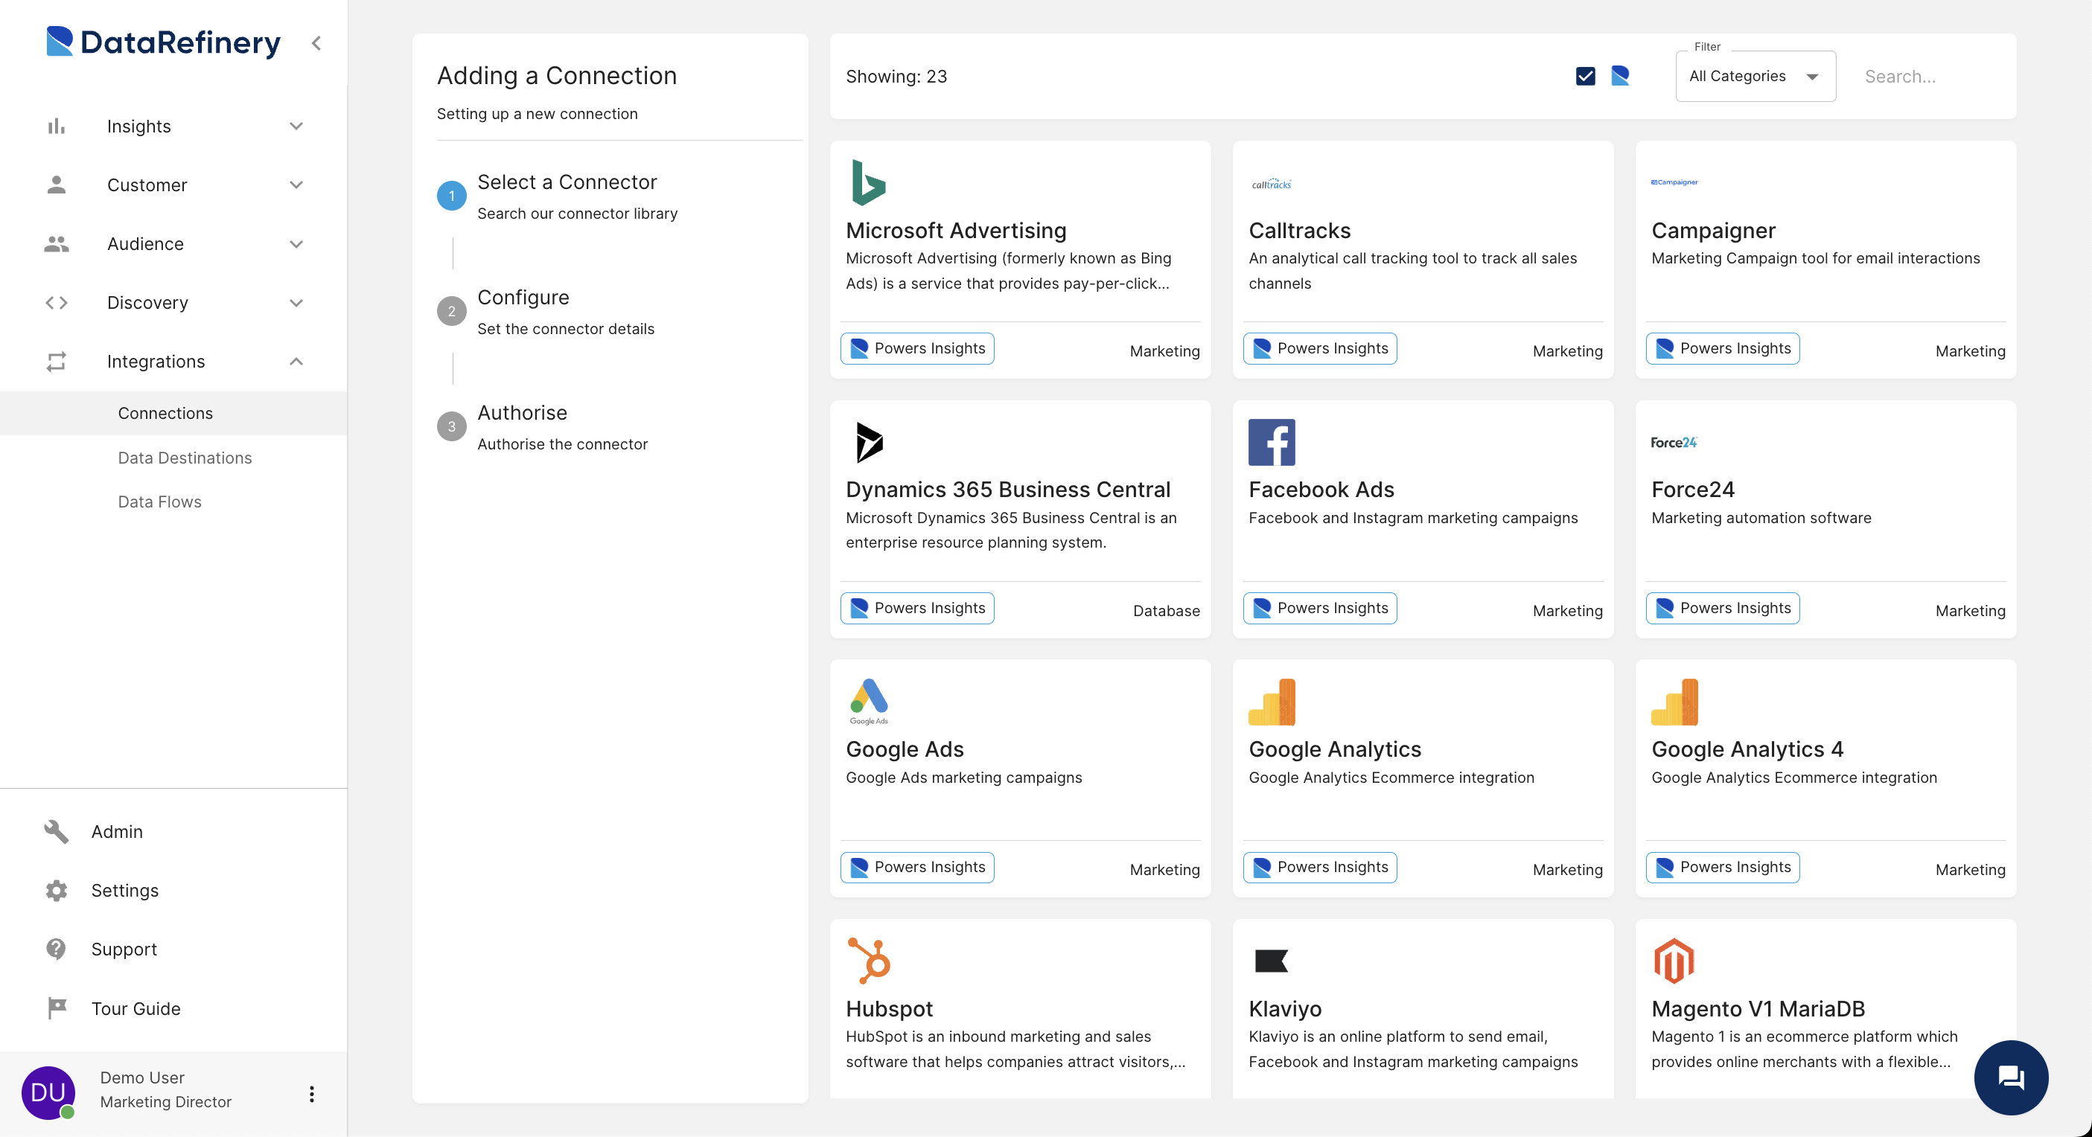Click Powers Insights badge on Google Ads
This screenshot has width=2092, height=1137.
coord(917,867)
